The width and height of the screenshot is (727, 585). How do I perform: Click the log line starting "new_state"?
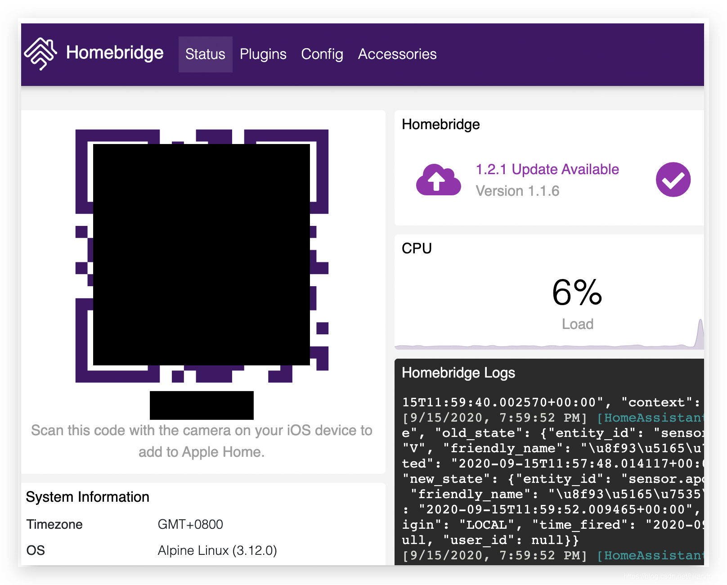[553, 479]
